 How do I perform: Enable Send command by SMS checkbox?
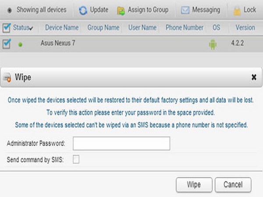pyautogui.click(x=76, y=160)
